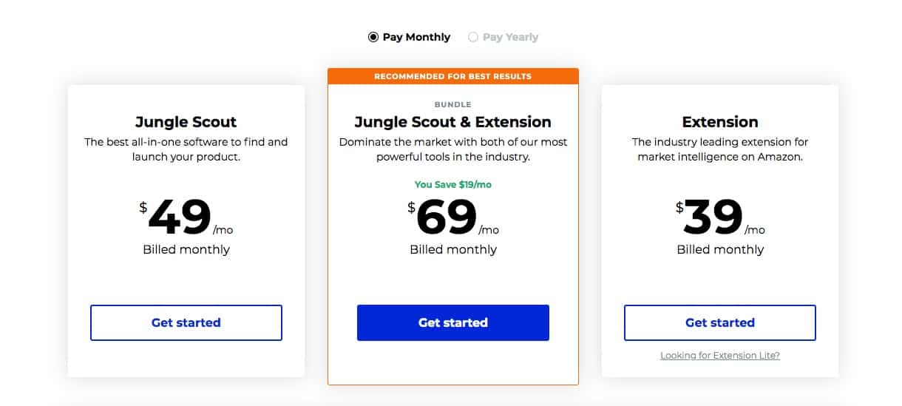Viewport: 902px width, 406px height.
Task: Open the Looking for Extension Lite link
Action: (x=720, y=356)
